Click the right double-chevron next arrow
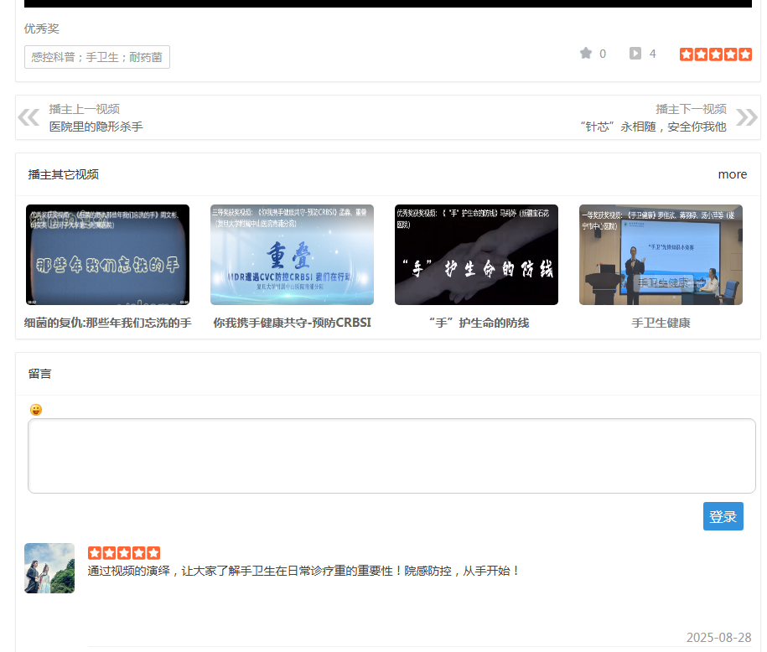Viewport: 767px width, 652px height. tap(744, 116)
